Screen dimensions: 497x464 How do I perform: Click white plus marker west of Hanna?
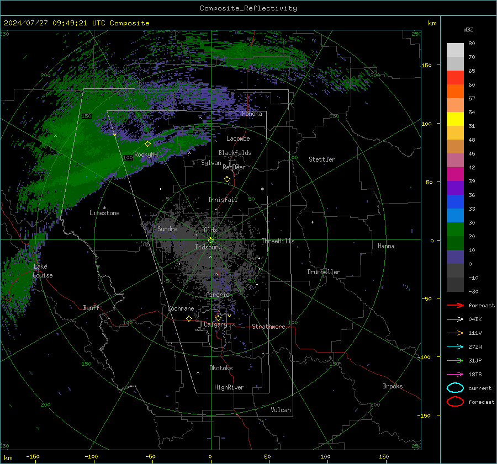click(312, 222)
